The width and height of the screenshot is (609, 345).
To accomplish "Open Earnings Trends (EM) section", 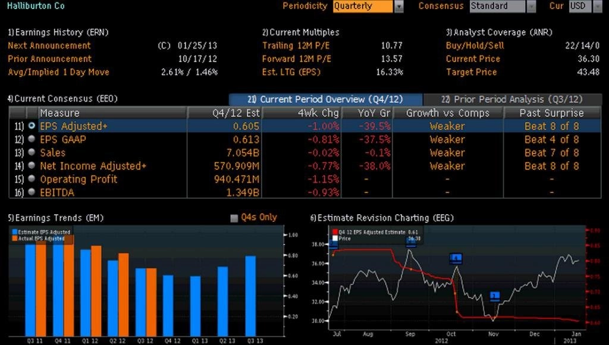I will click(55, 218).
